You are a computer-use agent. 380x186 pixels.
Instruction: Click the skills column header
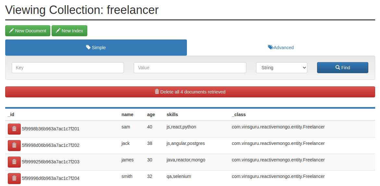[172, 115]
